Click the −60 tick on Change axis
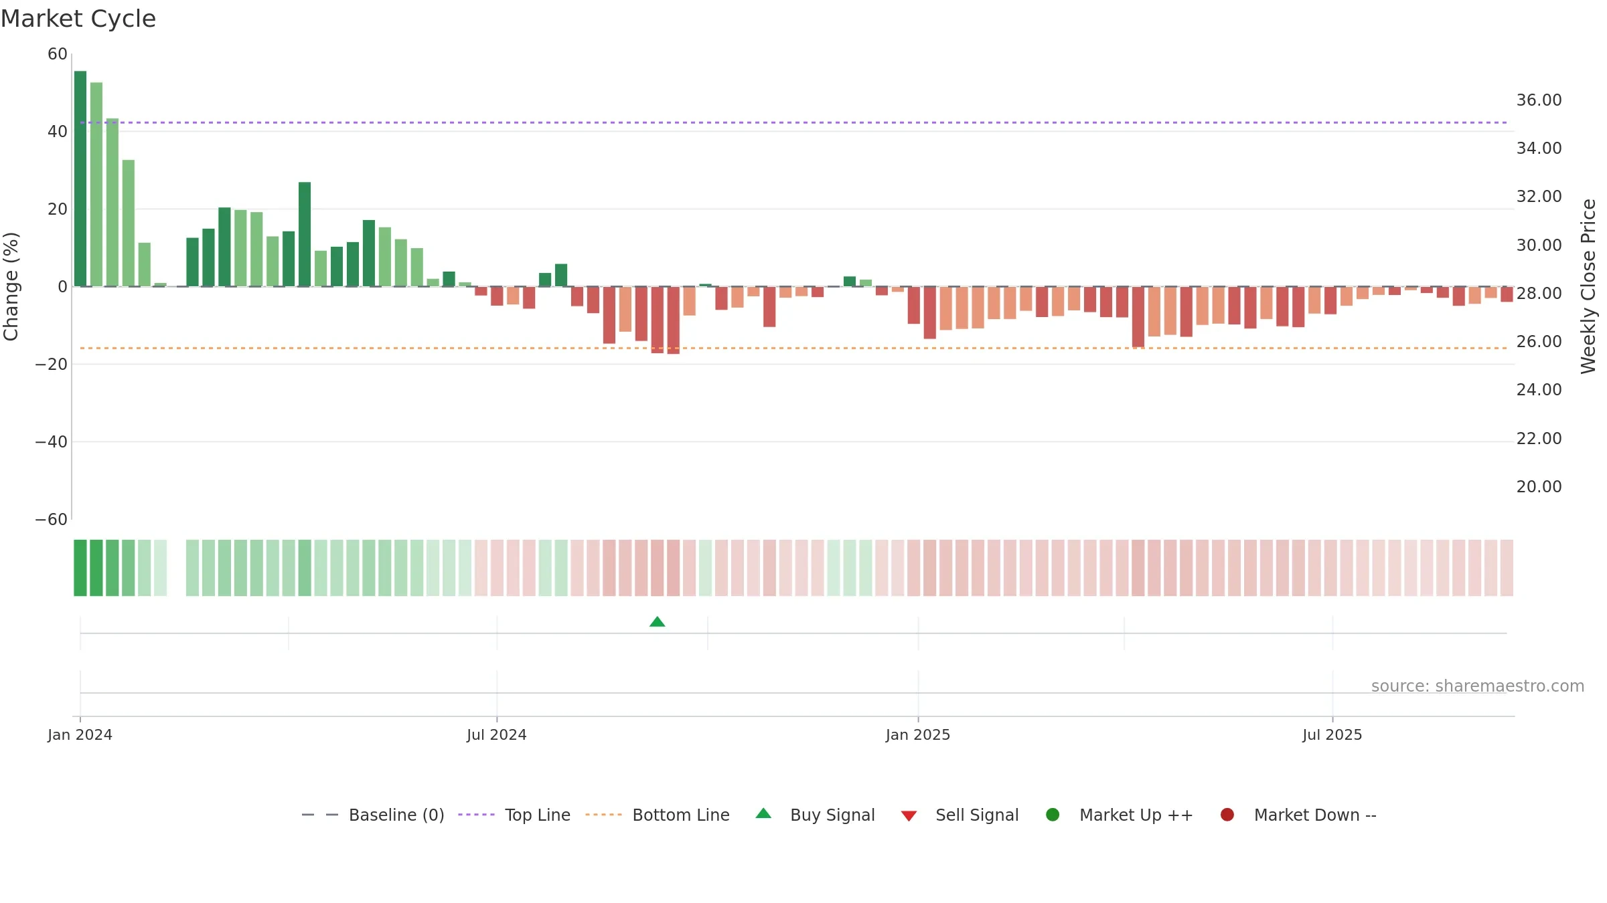The image size is (1607, 903). coord(52,520)
